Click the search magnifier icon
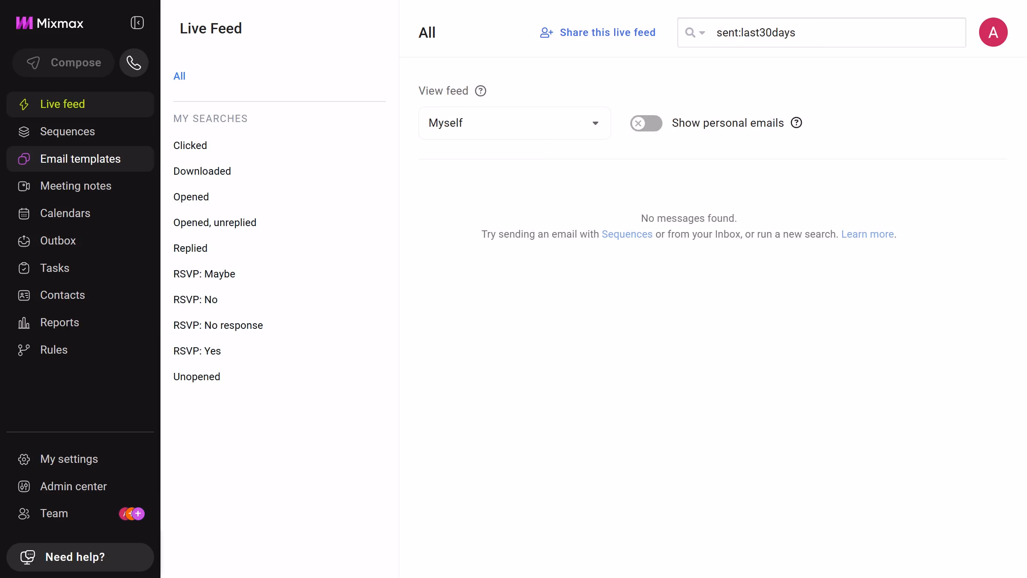This screenshot has width=1027, height=578. (x=690, y=33)
